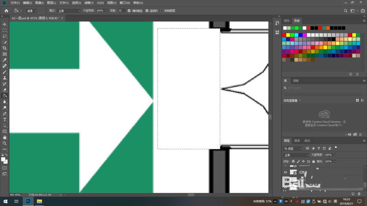Viewport: 367px width, 206px height.
Task: Toggle the 连续的 contiguous checkbox
Action: point(147,11)
